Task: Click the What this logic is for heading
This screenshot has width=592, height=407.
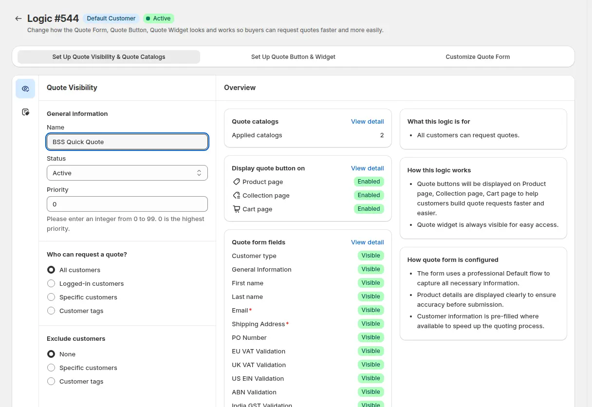Action: coord(439,122)
